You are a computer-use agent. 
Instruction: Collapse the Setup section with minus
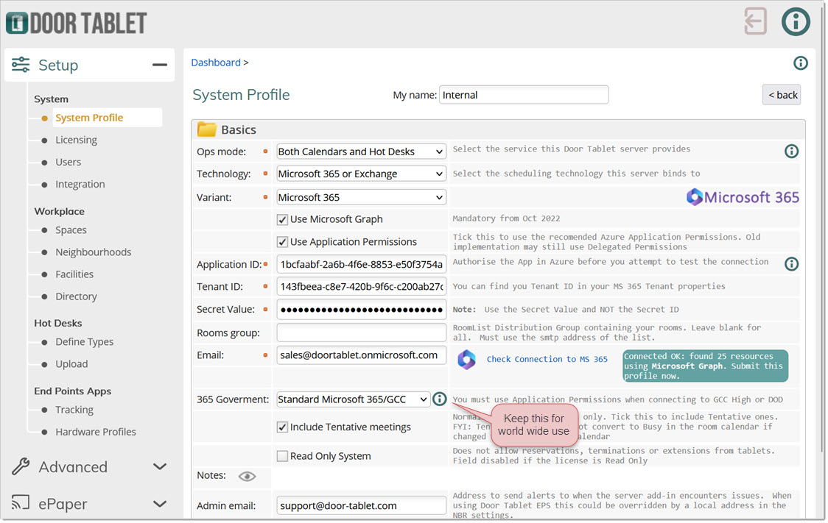coord(159,65)
